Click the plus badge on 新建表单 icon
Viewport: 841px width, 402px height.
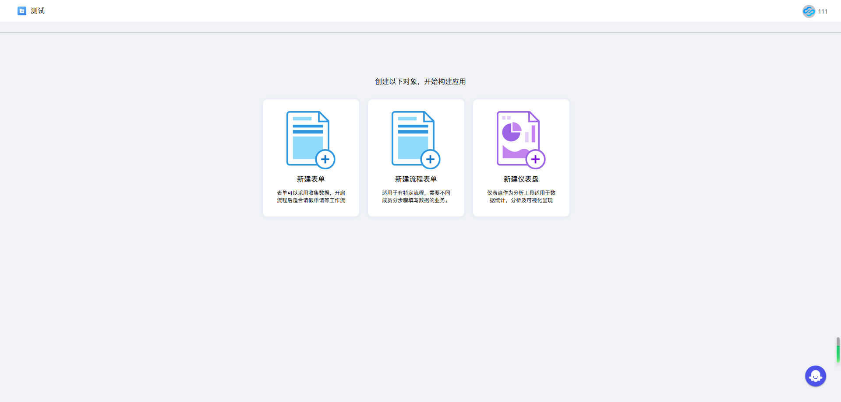click(325, 159)
